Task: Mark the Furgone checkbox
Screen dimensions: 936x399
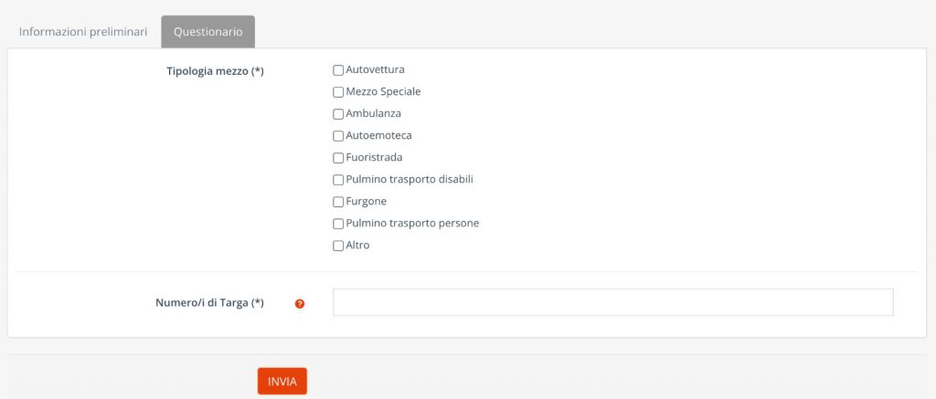Action: point(338,202)
